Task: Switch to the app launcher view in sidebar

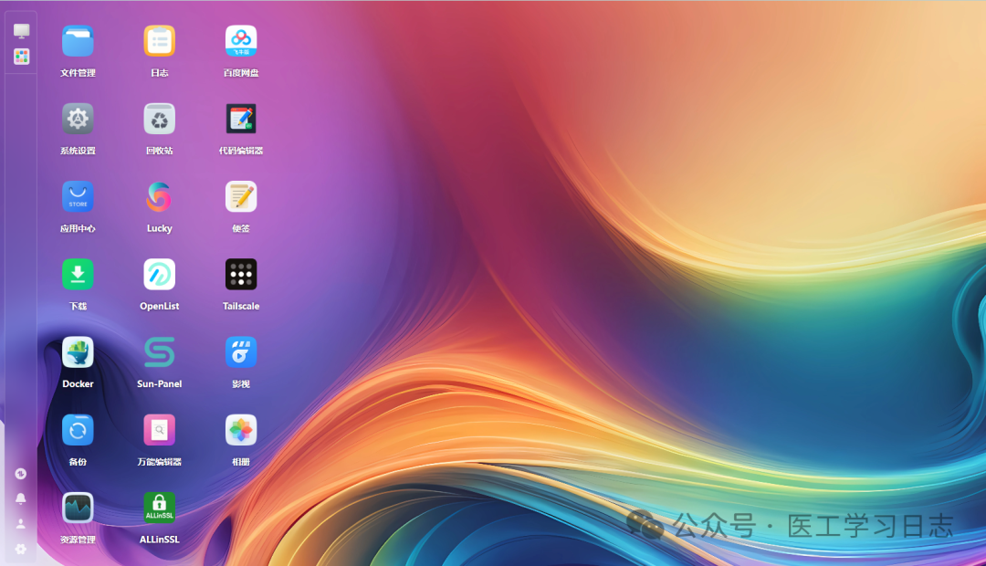Action: (x=20, y=57)
